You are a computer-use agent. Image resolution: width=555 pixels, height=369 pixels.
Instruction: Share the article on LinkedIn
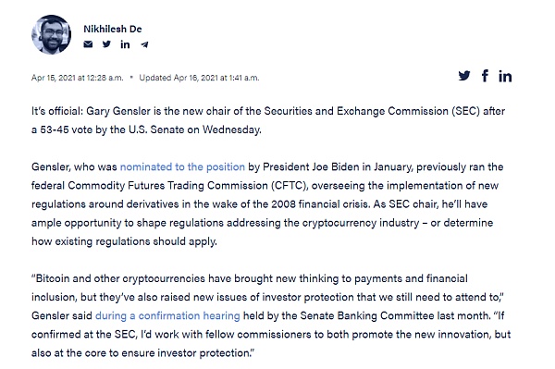tap(505, 76)
